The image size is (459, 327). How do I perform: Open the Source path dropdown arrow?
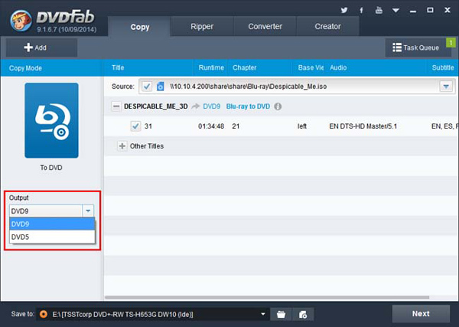click(445, 87)
